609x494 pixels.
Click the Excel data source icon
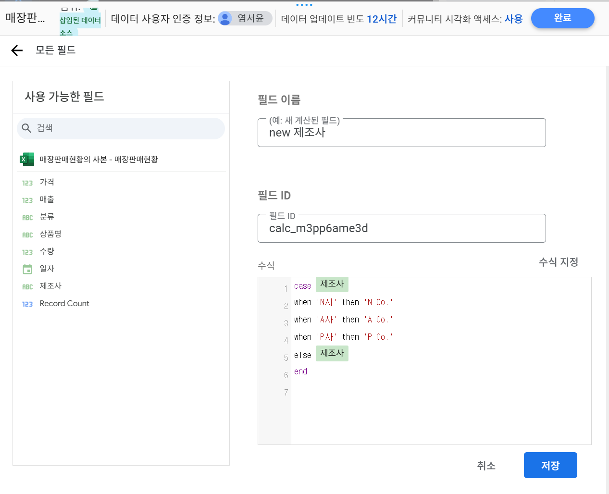(27, 159)
